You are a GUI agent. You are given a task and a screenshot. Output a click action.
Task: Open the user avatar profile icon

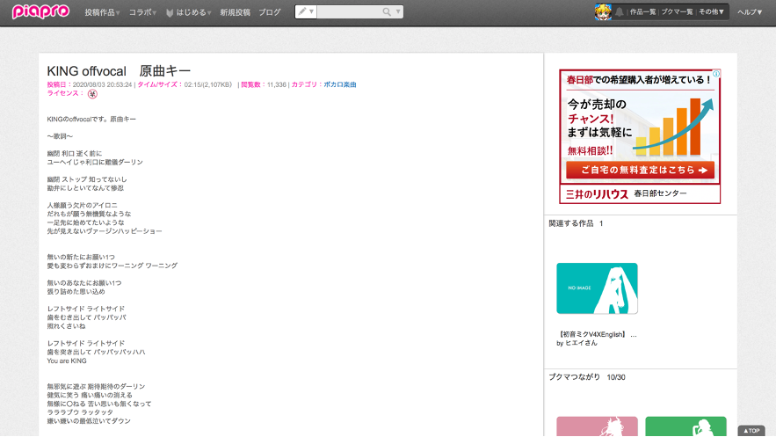coord(603,12)
